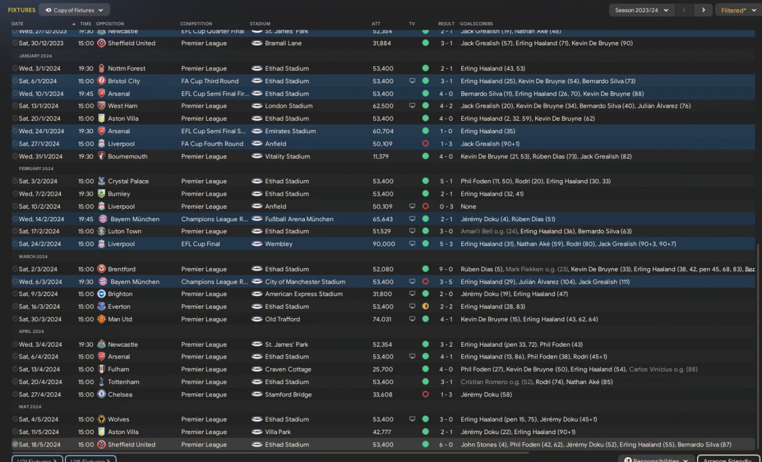Click the Man Utd club badge
Screen dimensions: 762x462
[101, 319]
